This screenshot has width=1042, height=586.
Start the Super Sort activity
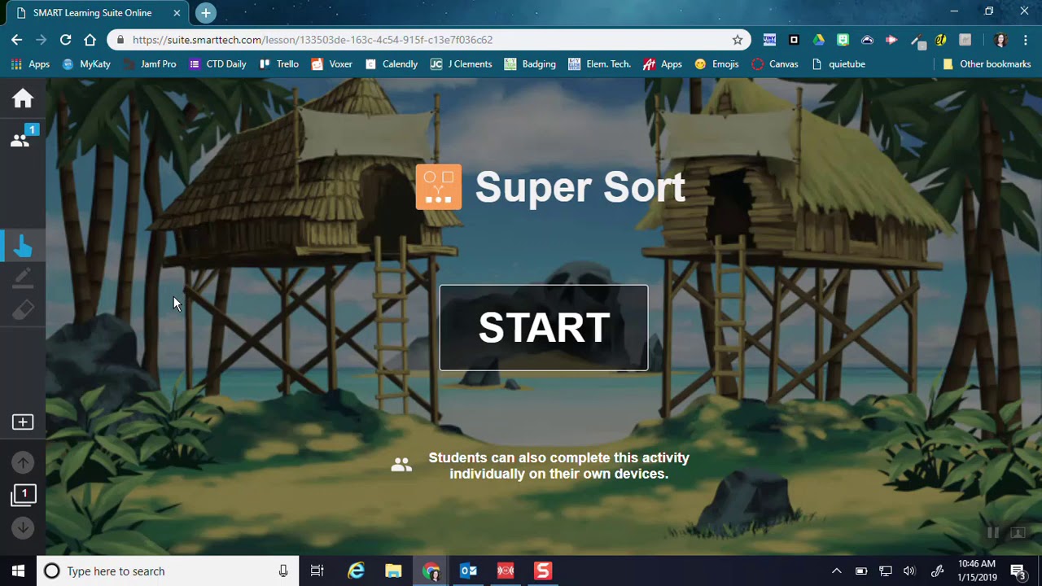(544, 328)
